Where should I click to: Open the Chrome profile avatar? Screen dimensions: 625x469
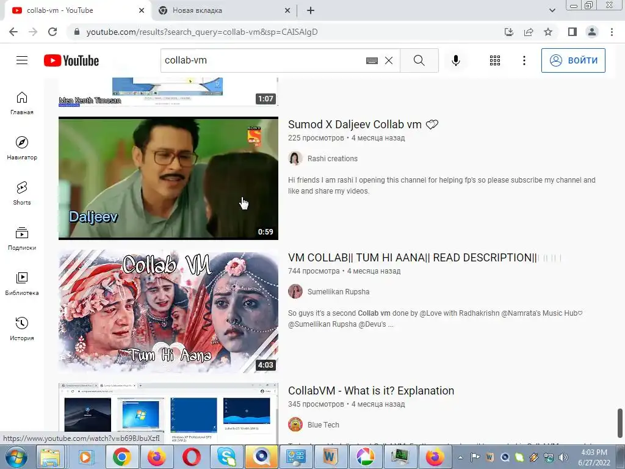[592, 32]
